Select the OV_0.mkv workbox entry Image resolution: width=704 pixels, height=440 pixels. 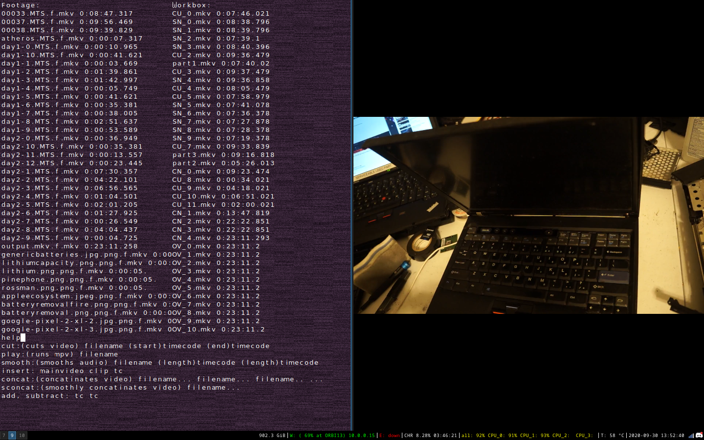pos(216,246)
